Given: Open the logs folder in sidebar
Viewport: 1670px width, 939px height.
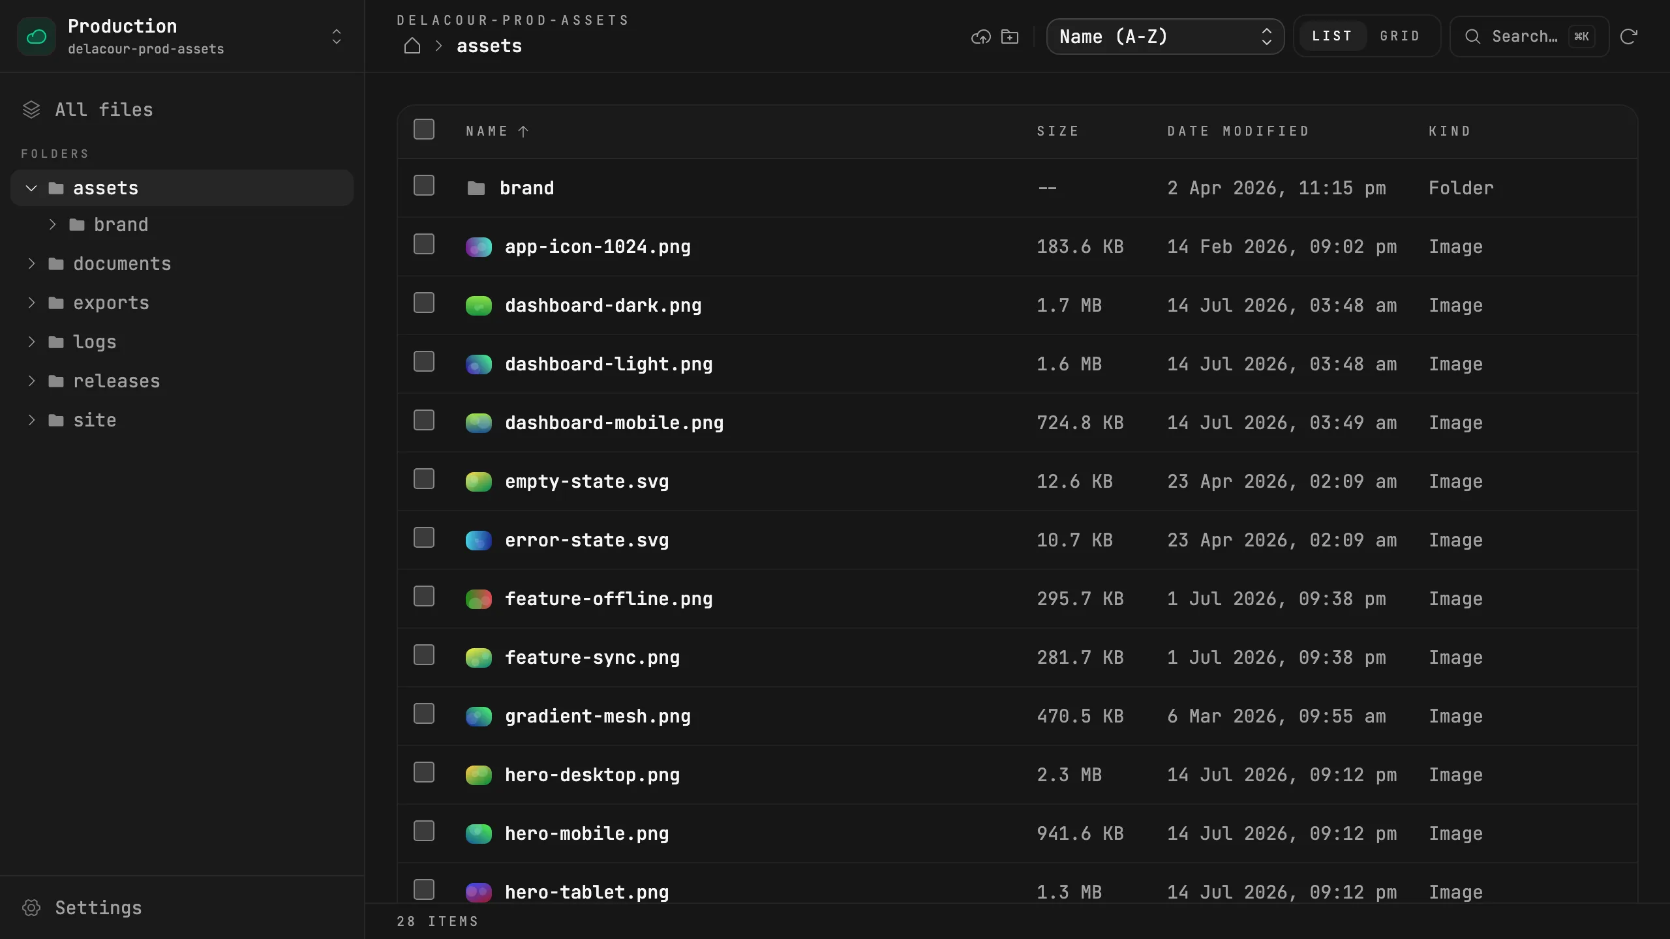Looking at the screenshot, I should coord(182,342).
